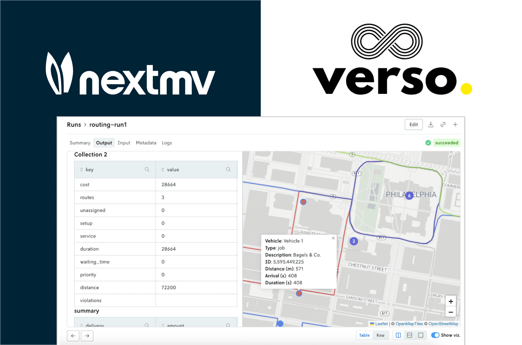Screen dimensions: 522x345
Task: Sort the key column
Action: tap(82, 170)
